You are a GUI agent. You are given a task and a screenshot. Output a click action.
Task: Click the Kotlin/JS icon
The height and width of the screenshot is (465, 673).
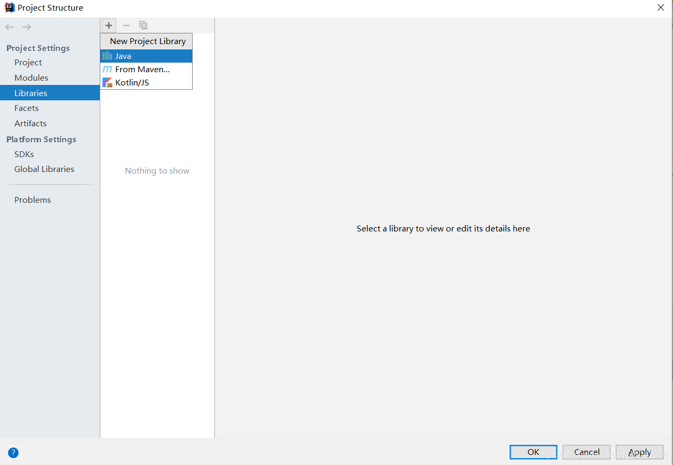pos(107,82)
